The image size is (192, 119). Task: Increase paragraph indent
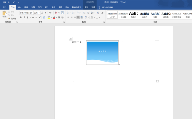point(88,13)
